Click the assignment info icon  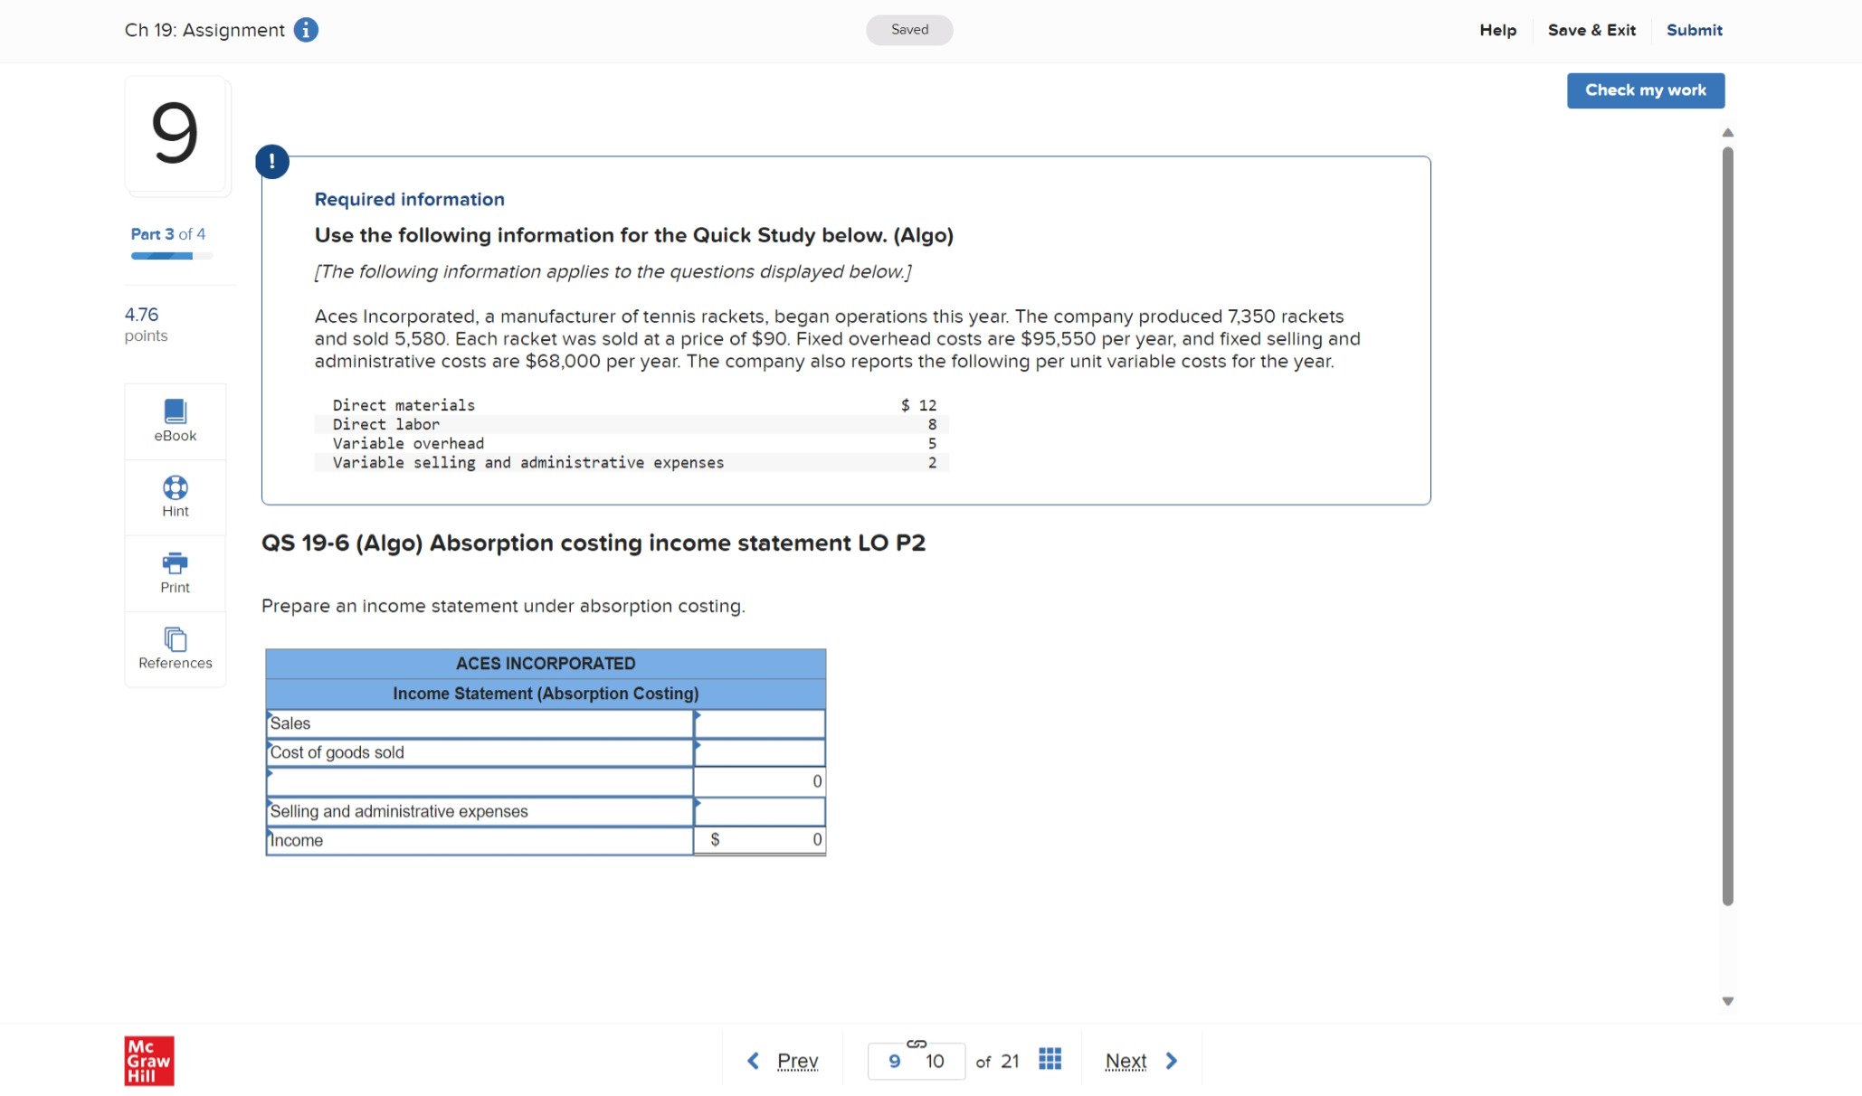coord(306,30)
